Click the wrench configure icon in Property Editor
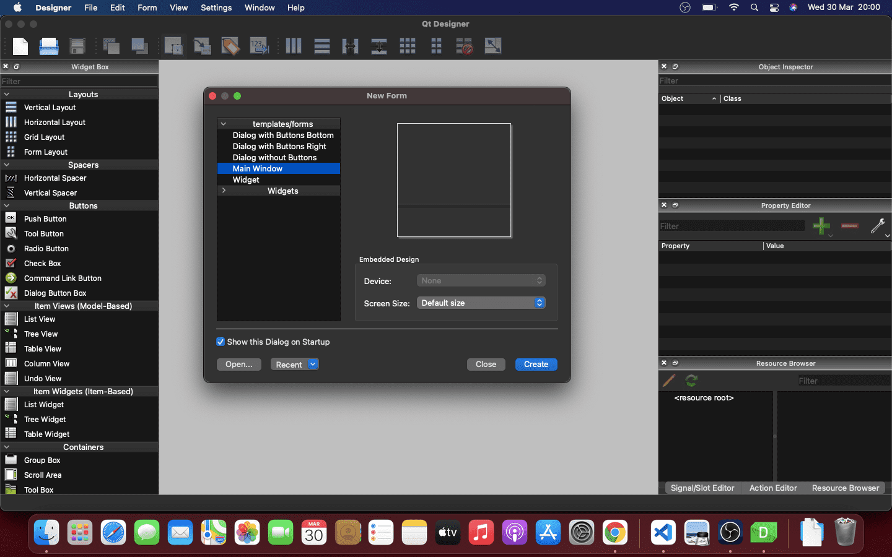Viewport: 892px width, 557px height. [x=878, y=226]
